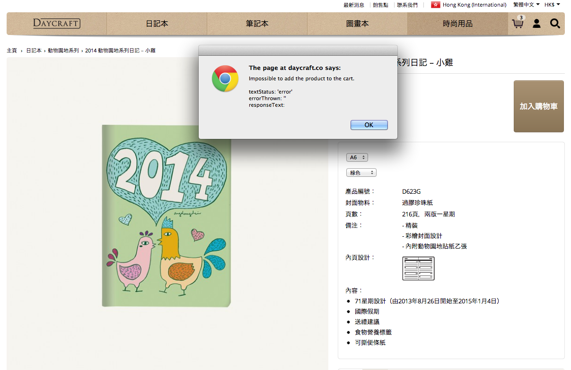Open the 銷售點 link
571x370 pixels.
pyautogui.click(x=380, y=5)
